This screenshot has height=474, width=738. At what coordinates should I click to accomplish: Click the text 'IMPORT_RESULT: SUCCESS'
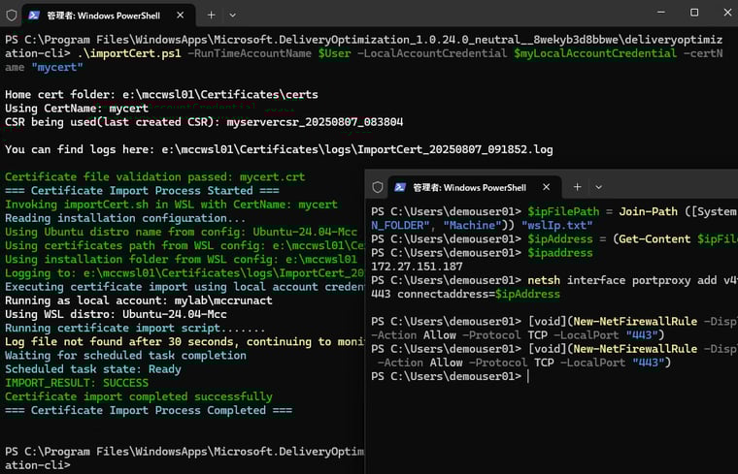click(x=77, y=383)
